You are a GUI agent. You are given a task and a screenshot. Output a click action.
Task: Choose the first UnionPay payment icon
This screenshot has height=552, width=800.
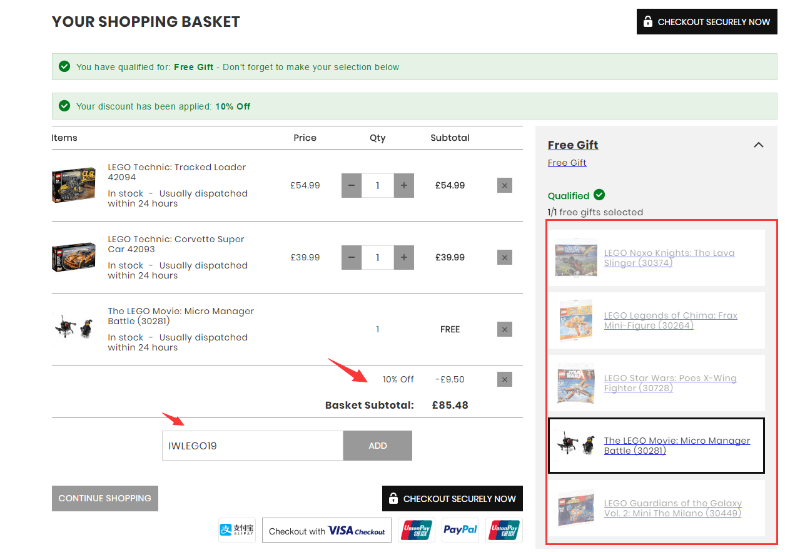(x=417, y=530)
